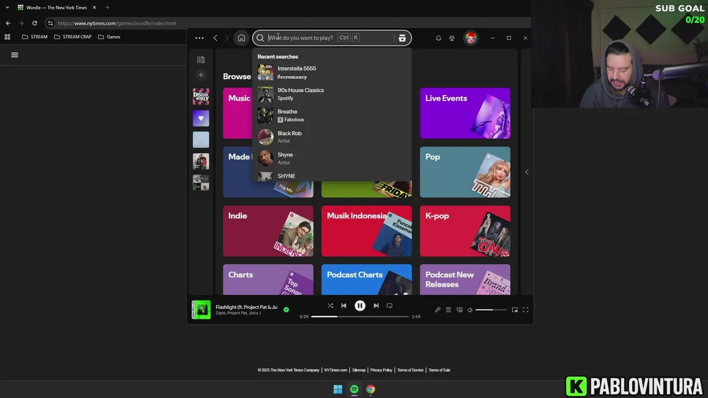Select recent search Interstella 5555

pos(332,72)
